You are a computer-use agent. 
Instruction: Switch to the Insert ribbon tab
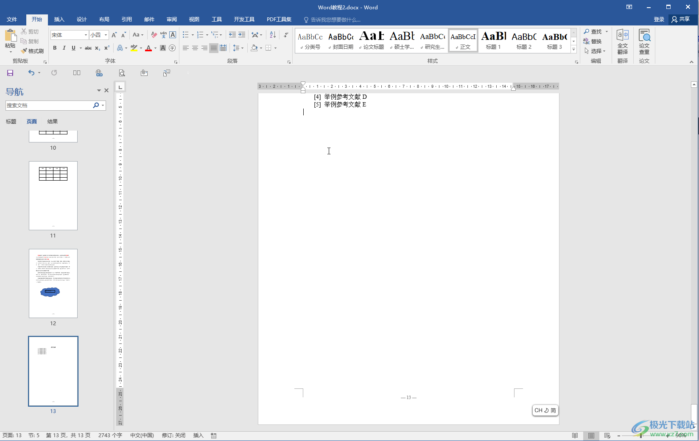pos(59,20)
